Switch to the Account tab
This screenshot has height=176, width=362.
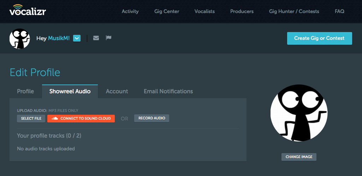(x=117, y=91)
